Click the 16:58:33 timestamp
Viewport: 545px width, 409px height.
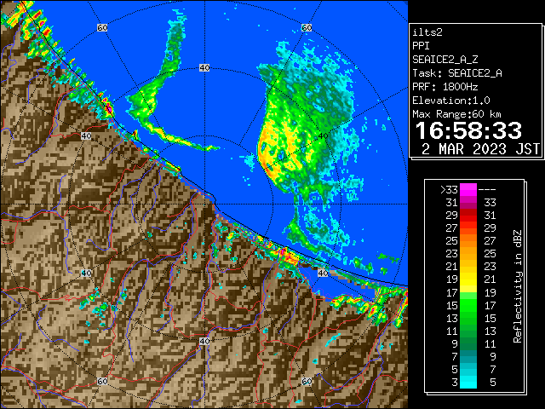click(468, 130)
